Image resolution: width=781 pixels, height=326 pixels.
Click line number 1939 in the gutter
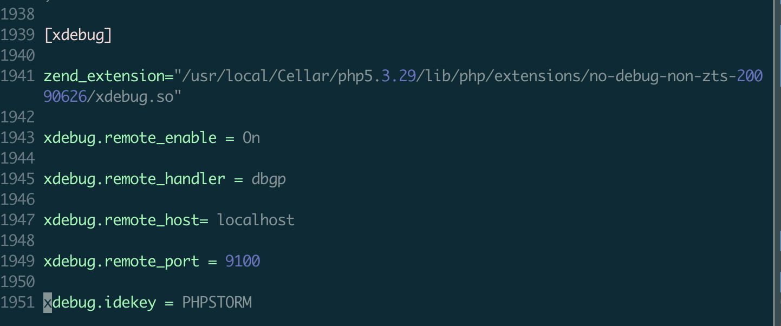point(18,35)
